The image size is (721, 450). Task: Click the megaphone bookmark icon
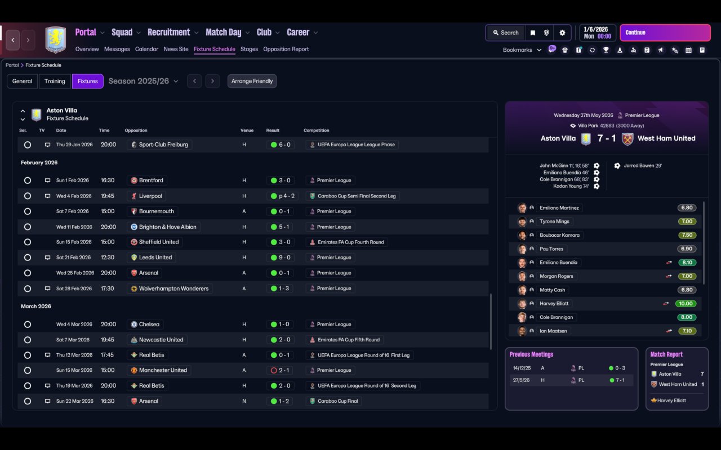[x=661, y=50]
